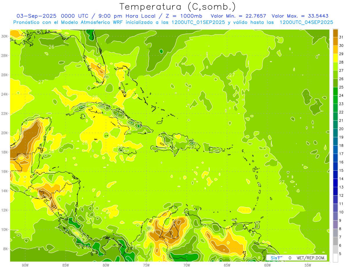Click color scale label 30
Screen dimensions: 349x269
pos(341,46)
